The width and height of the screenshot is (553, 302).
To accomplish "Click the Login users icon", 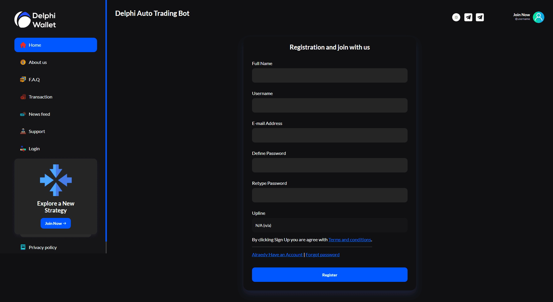I will [x=23, y=149].
